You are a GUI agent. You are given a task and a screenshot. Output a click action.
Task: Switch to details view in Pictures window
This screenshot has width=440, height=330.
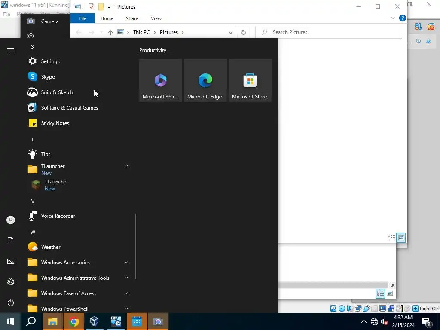coord(391,238)
